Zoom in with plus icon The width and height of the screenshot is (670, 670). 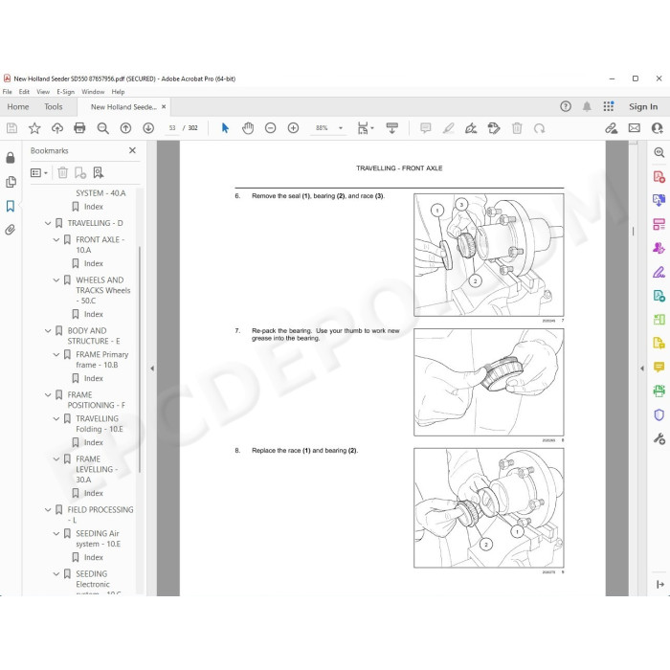click(293, 128)
